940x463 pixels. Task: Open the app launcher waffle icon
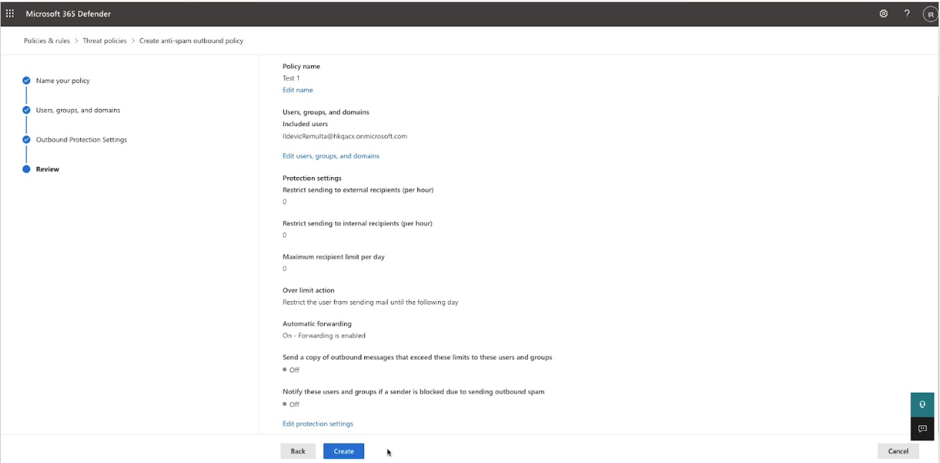point(10,14)
